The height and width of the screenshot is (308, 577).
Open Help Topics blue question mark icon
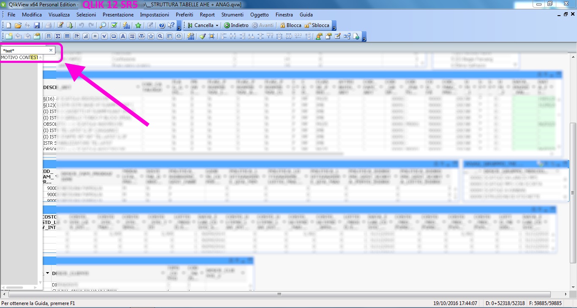pyautogui.click(x=162, y=25)
